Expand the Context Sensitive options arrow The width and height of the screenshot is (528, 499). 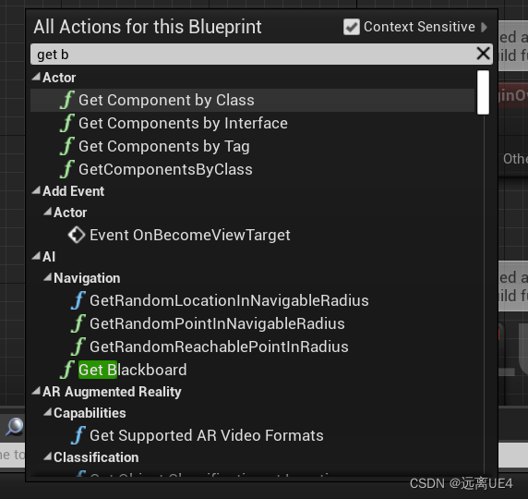(x=485, y=27)
